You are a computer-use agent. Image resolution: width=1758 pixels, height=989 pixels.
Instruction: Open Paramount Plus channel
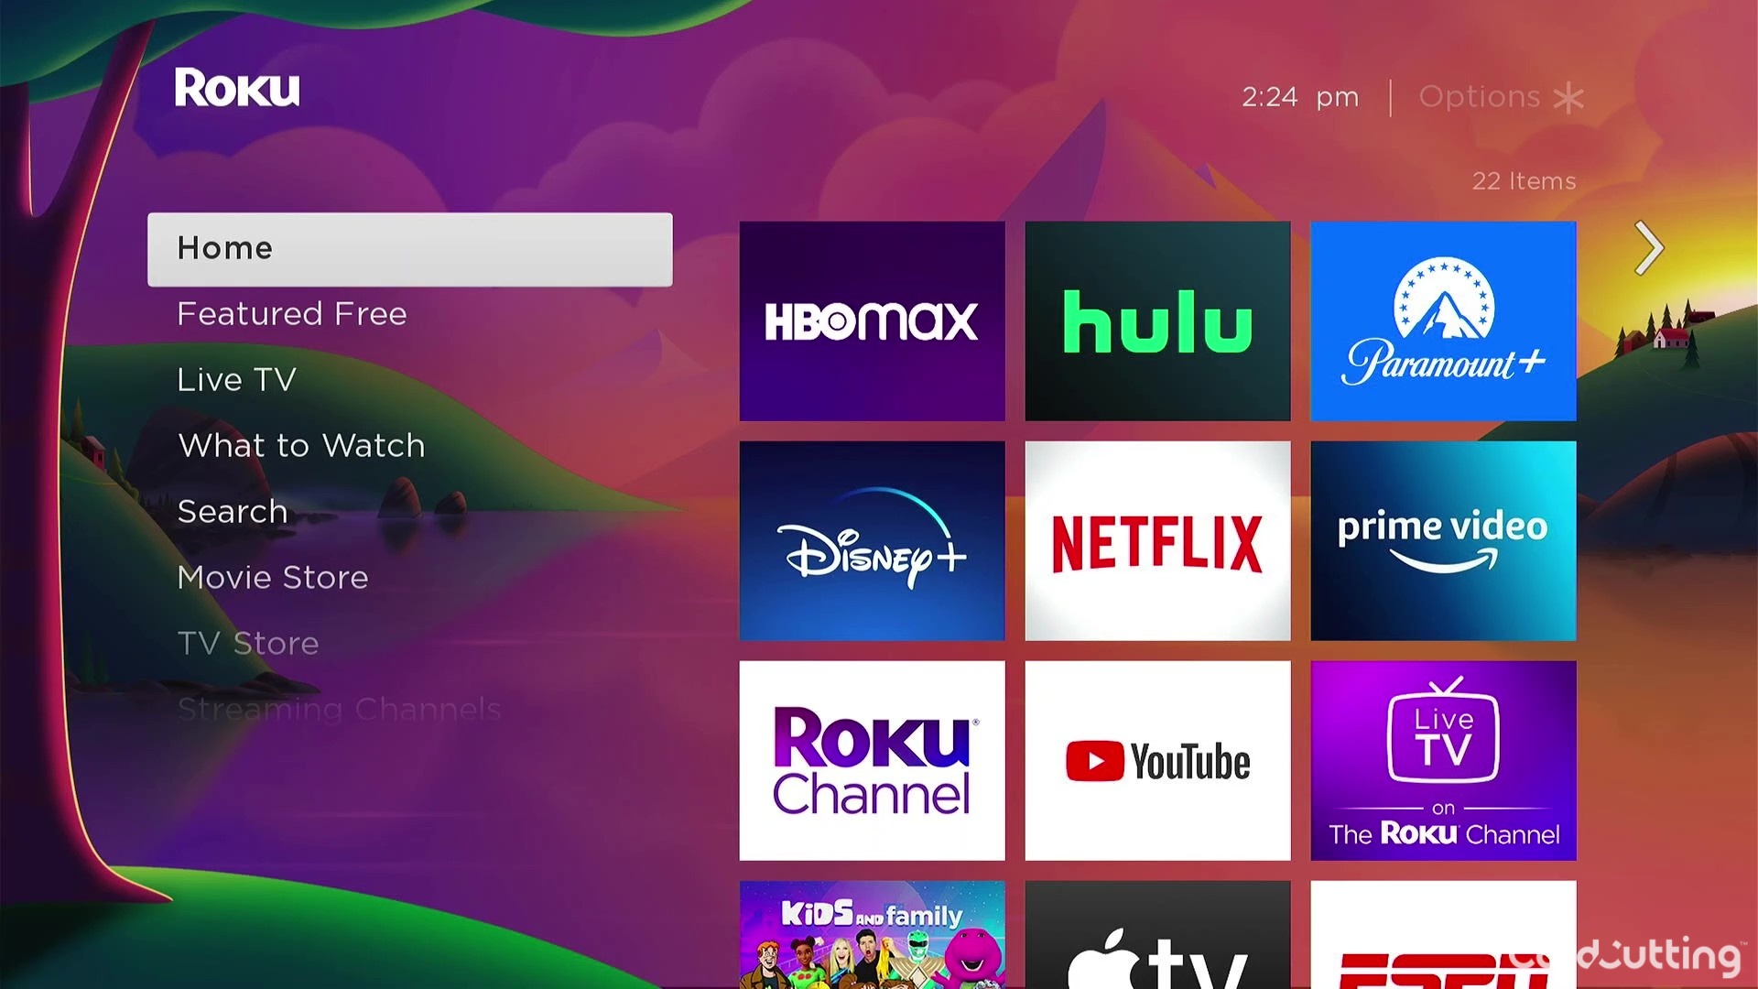[x=1442, y=320]
